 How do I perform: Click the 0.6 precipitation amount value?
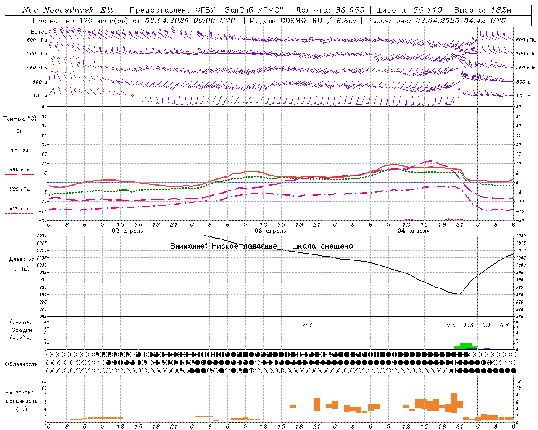click(x=451, y=325)
